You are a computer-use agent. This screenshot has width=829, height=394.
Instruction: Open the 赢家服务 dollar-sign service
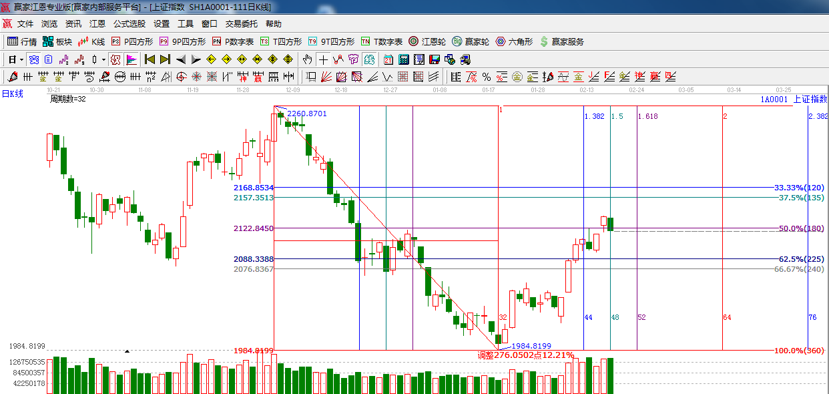[561, 41]
